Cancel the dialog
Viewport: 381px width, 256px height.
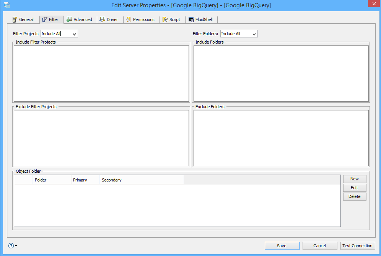coord(320,246)
